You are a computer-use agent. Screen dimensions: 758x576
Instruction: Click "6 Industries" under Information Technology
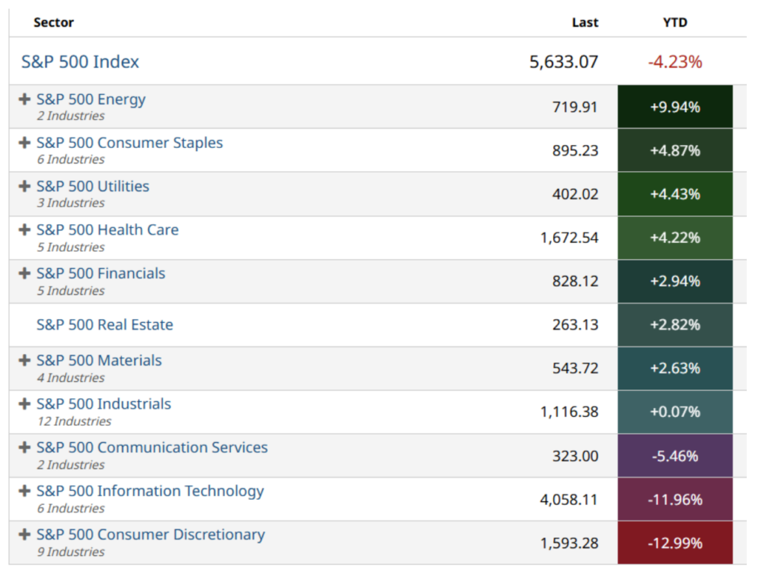71,509
